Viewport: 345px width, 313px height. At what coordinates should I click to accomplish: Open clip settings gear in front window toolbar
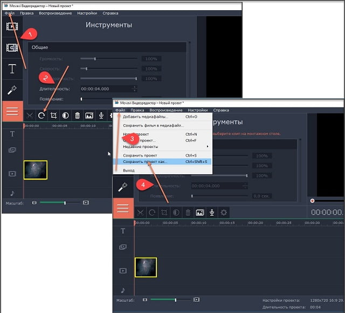224,212
